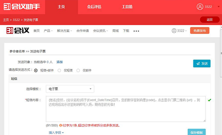Viewport: 222px width, 135px height.
Task: Click the three-dots more menu icon
Action: coord(136,31)
